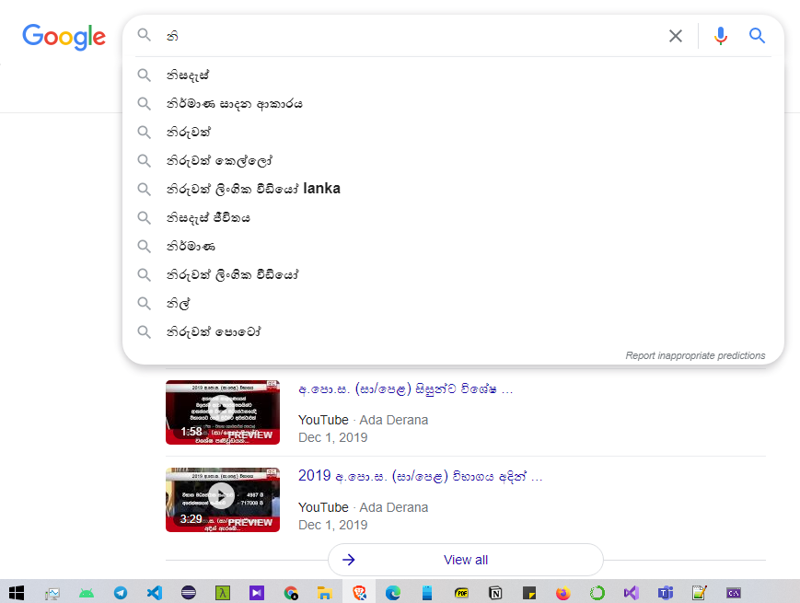This screenshot has width=800, height=603.
Task: Play the 1:58 Ada Derana video thumbnail
Action: [223, 412]
